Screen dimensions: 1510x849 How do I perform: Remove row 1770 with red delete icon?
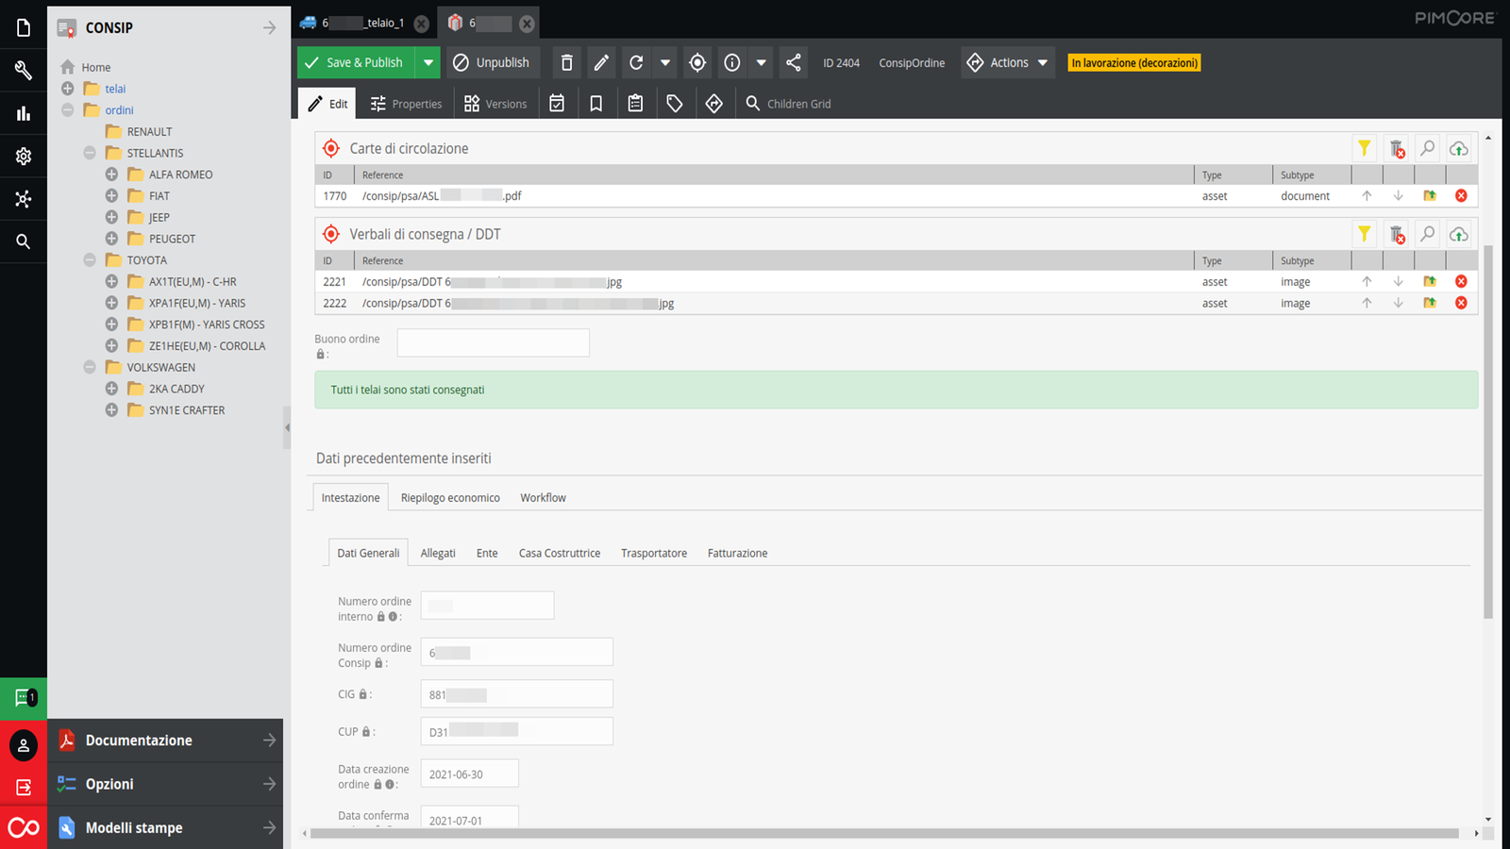1461,195
